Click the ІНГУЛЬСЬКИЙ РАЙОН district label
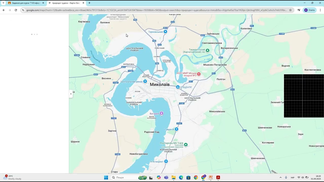This screenshot has width=324, height=182. [192, 99]
